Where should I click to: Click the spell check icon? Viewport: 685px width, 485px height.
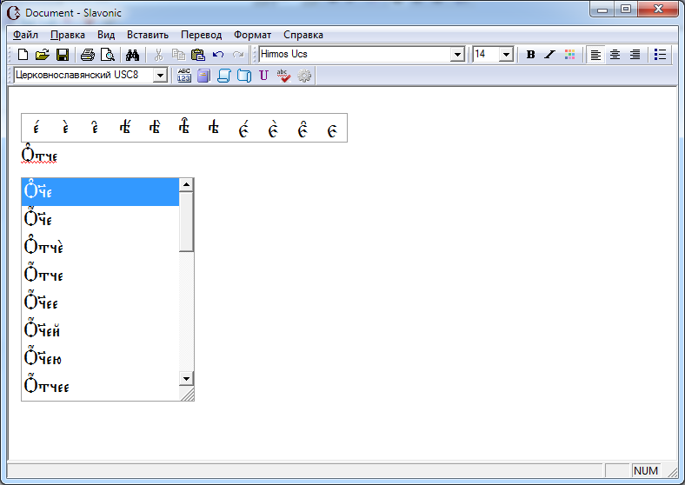coord(283,76)
